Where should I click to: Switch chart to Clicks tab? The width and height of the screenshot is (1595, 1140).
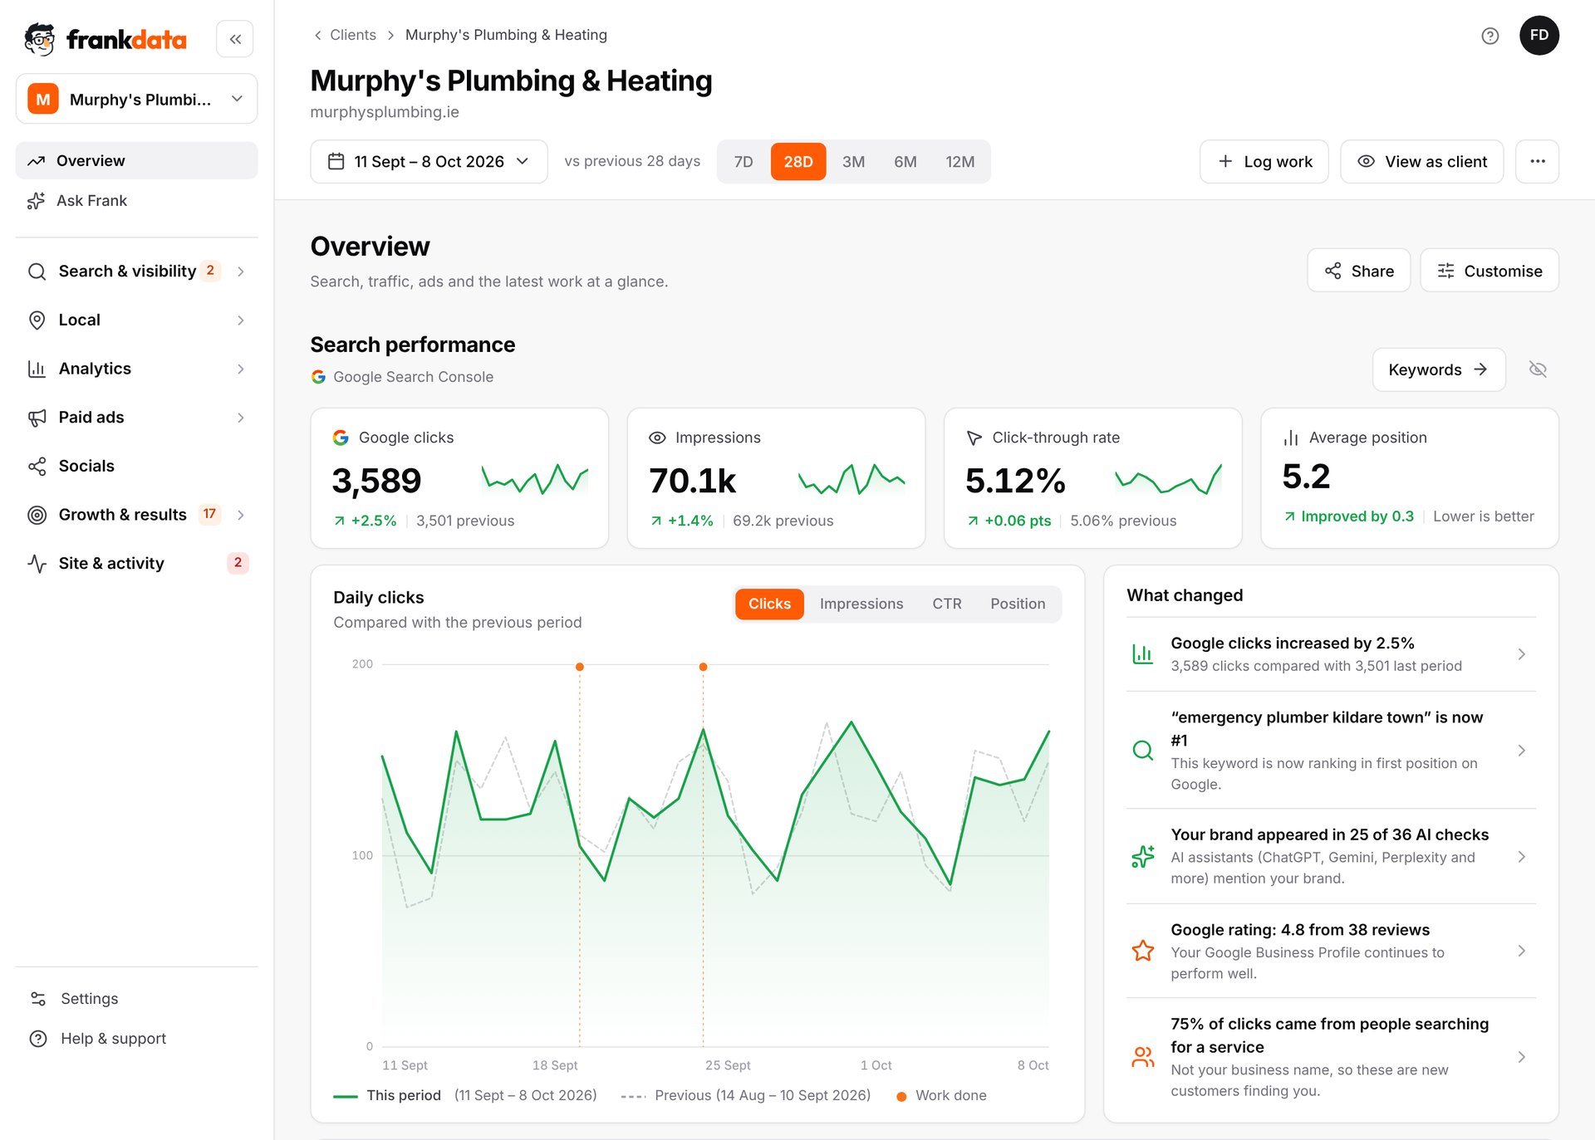coord(769,604)
